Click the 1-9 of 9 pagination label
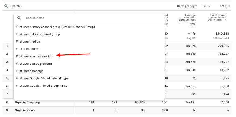 click(x=224, y=6)
